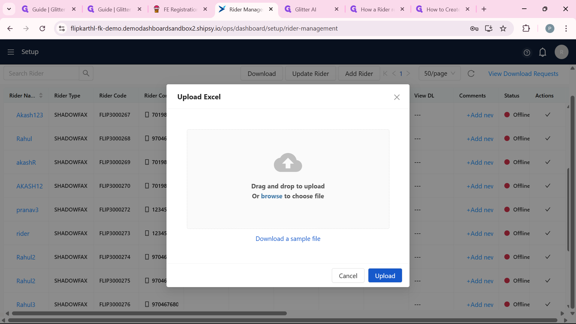This screenshot has width=576, height=324.
Task: Click the table horizontal scrollbar
Action: [149, 313]
